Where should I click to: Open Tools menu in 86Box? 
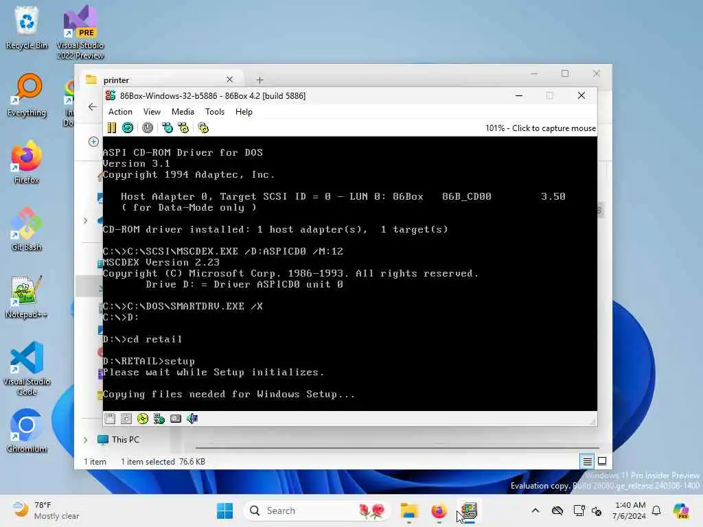tap(215, 112)
